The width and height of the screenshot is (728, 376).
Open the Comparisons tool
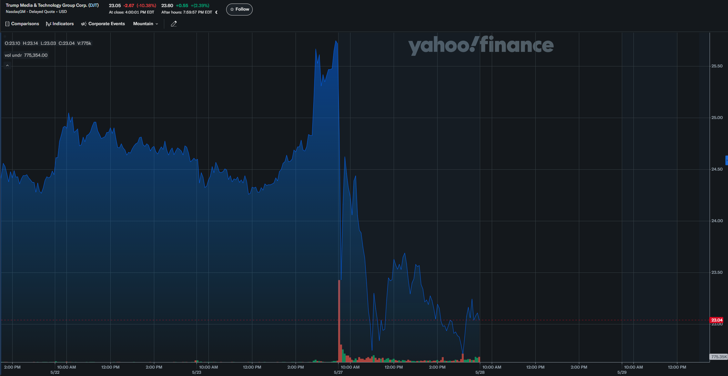pos(22,24)
